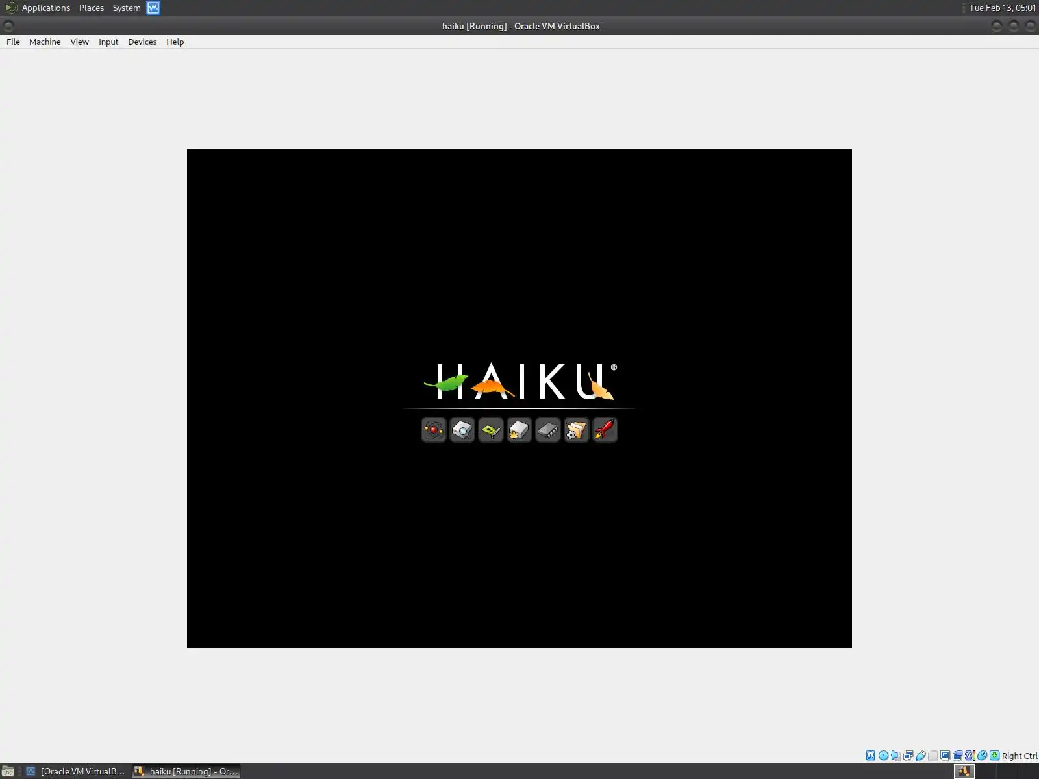Click the Tue Feb 13, 05:01 clock
Viewport: 1039px width, 779px height.
click(x=1003, y=8)
